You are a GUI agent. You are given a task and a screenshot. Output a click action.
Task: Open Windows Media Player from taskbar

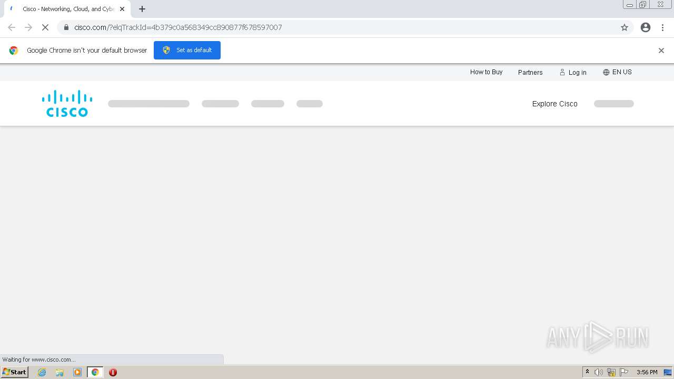tap(77, 372)
